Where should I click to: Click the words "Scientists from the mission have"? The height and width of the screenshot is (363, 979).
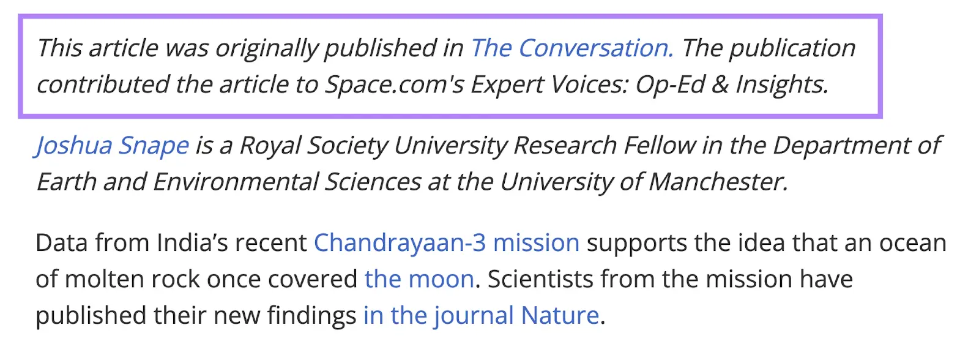[670, 279]
